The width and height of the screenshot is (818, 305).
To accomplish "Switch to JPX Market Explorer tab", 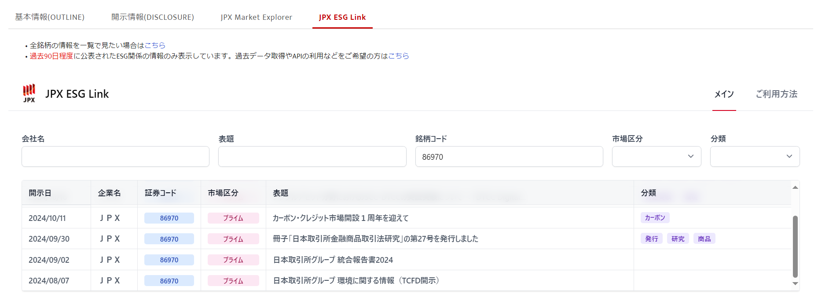I will 257,17.
